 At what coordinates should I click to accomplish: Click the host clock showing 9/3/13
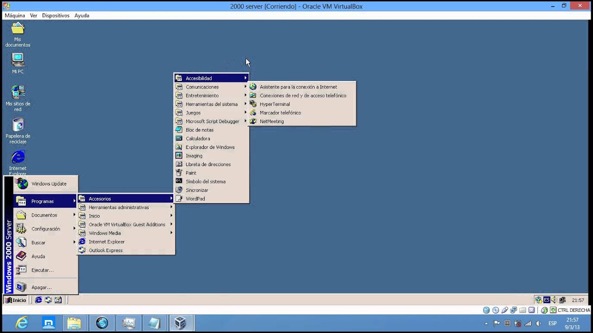[573, 323]
